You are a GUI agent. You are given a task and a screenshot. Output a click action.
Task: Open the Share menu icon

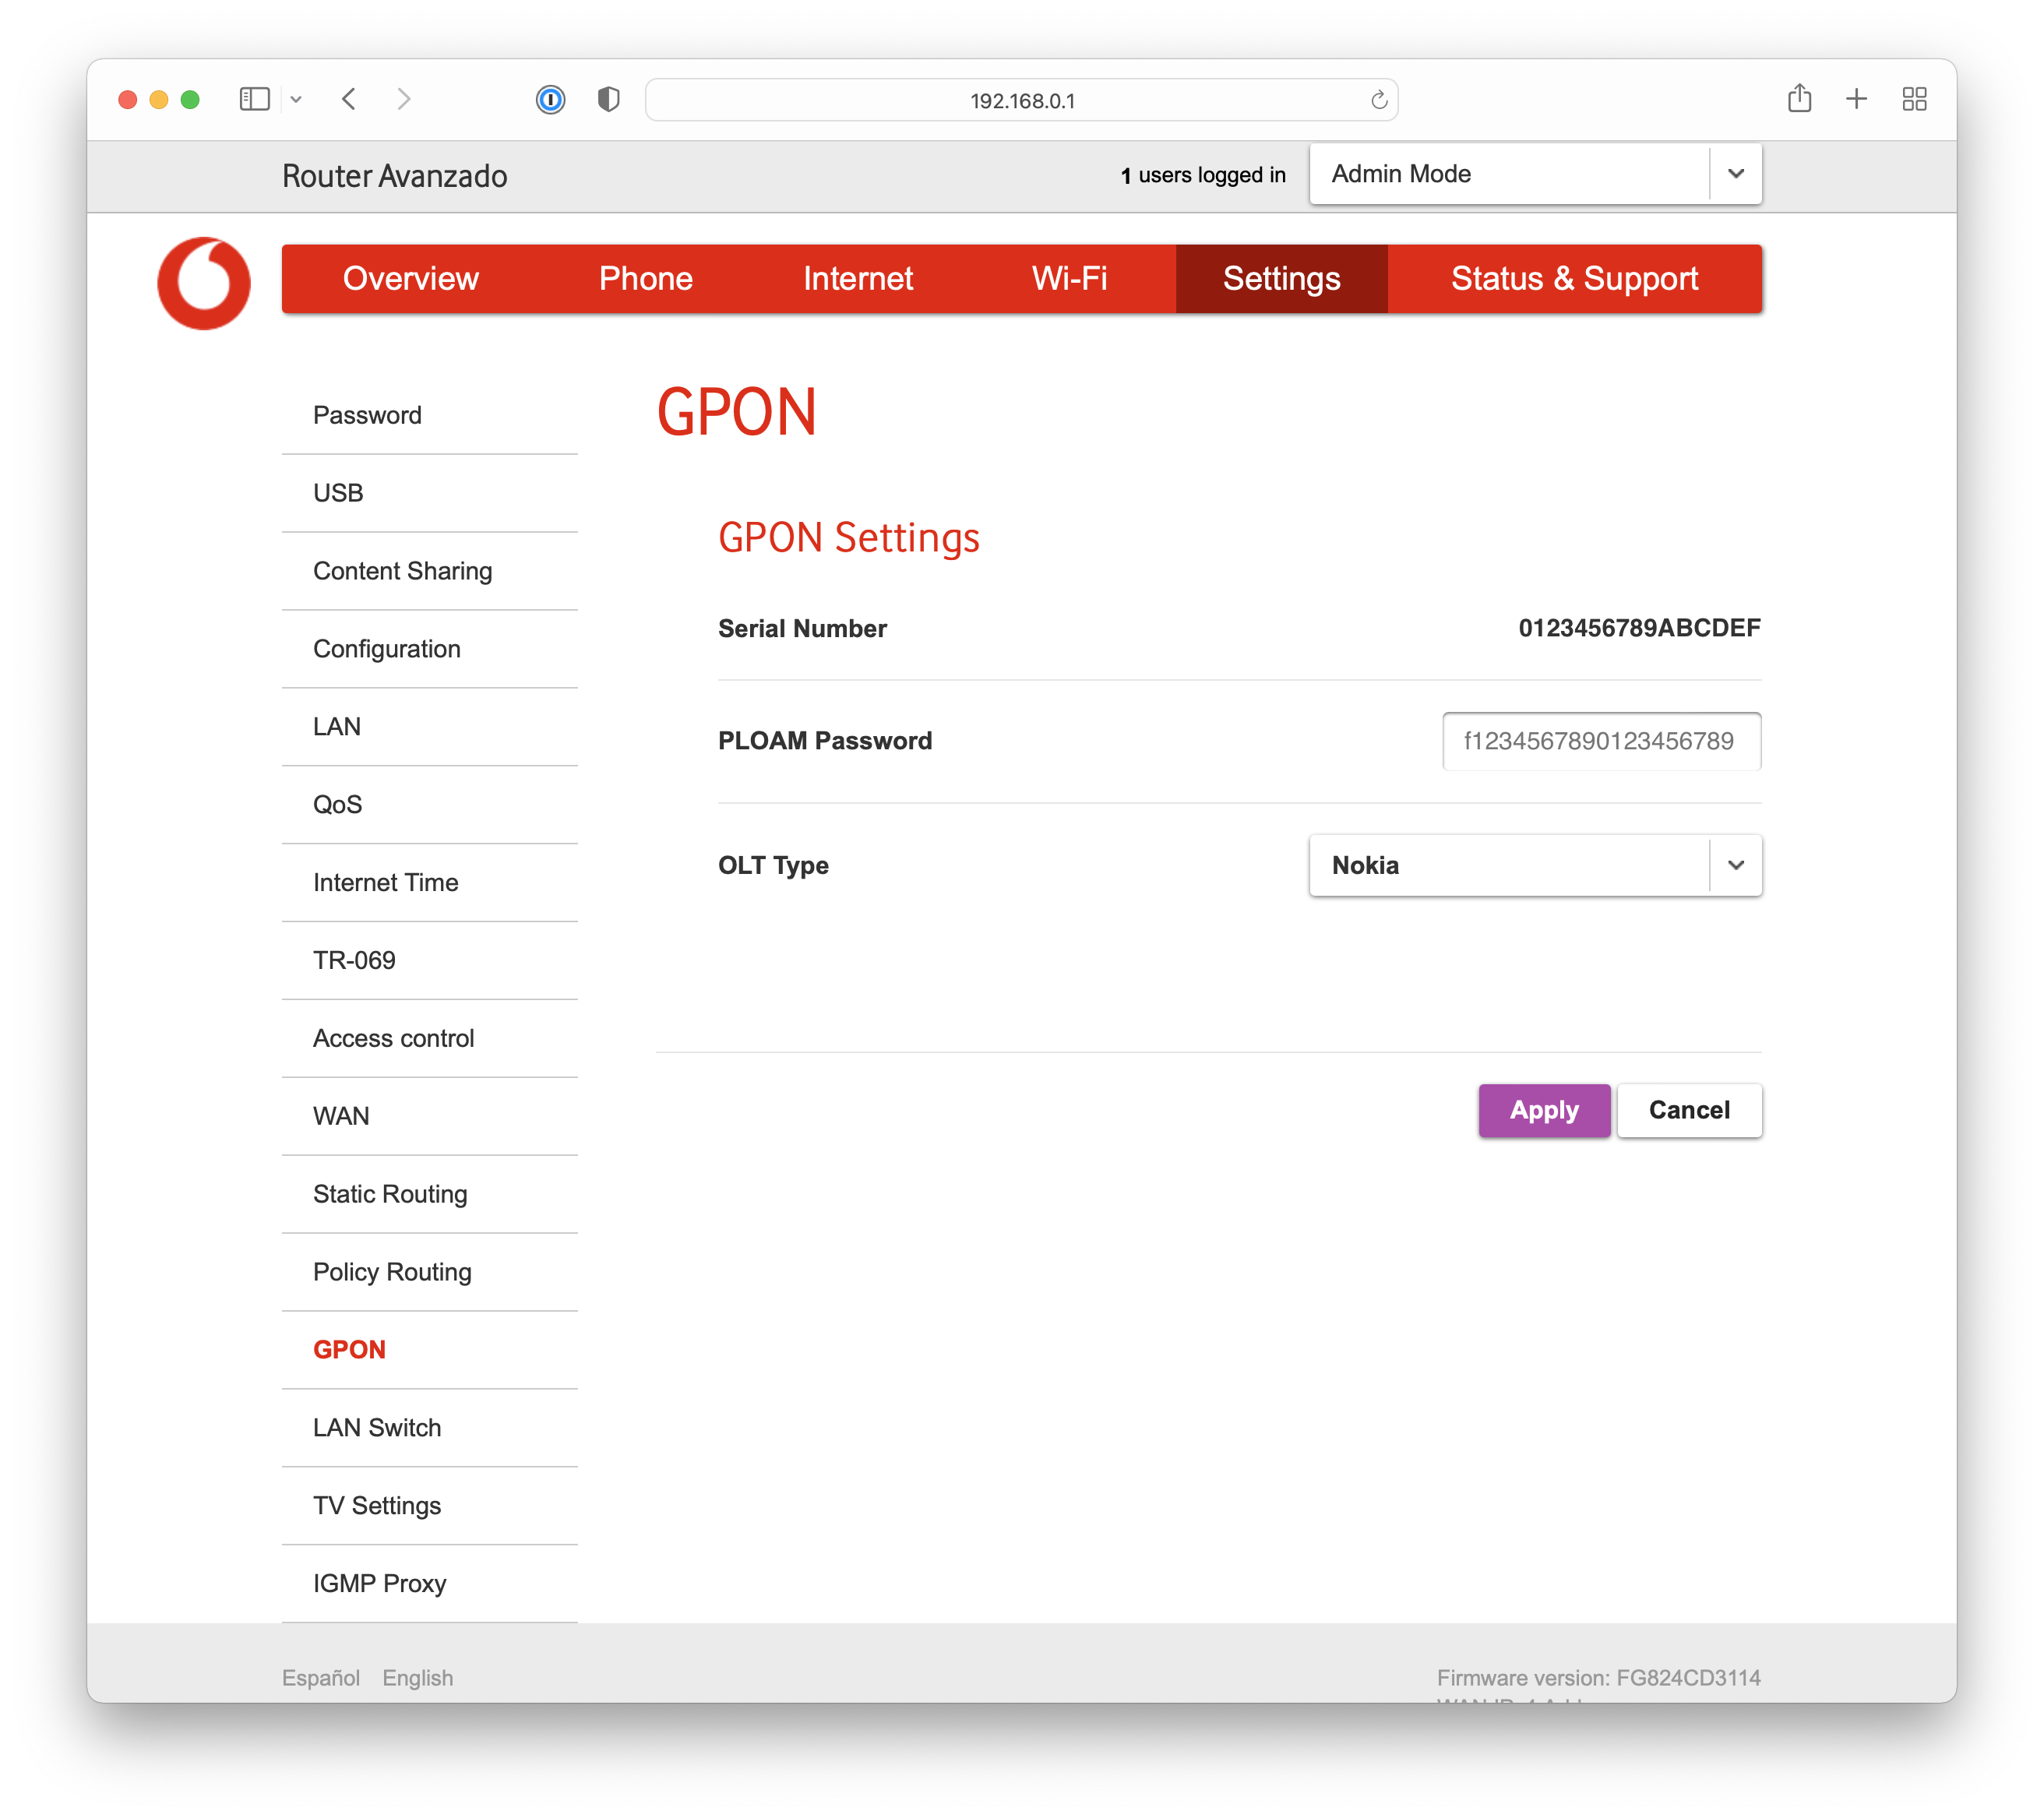click(1799, 98)
